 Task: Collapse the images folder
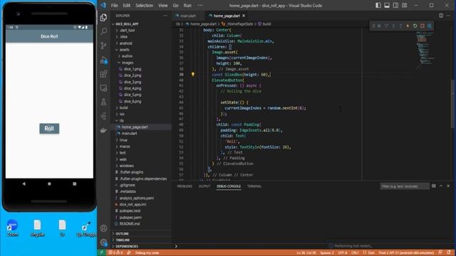pyautogui.click(x=128, y=63)
